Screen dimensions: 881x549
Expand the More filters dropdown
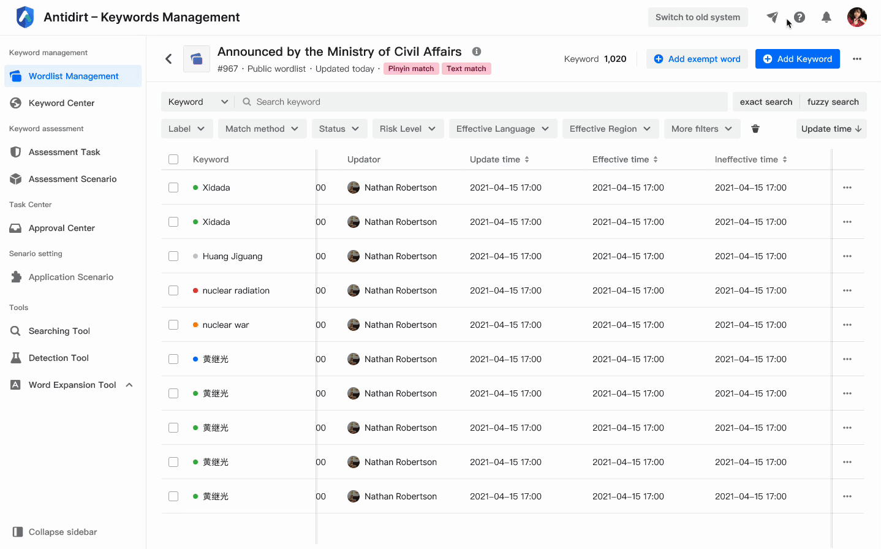702,129
